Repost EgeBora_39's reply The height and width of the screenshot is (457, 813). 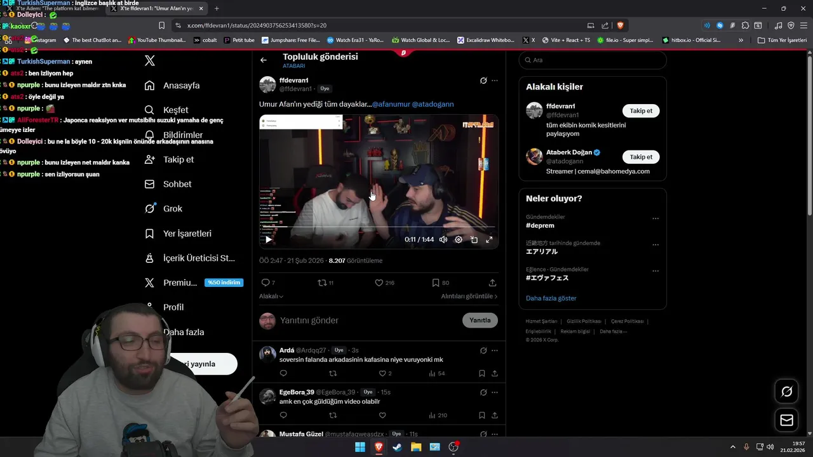(333, 415)
